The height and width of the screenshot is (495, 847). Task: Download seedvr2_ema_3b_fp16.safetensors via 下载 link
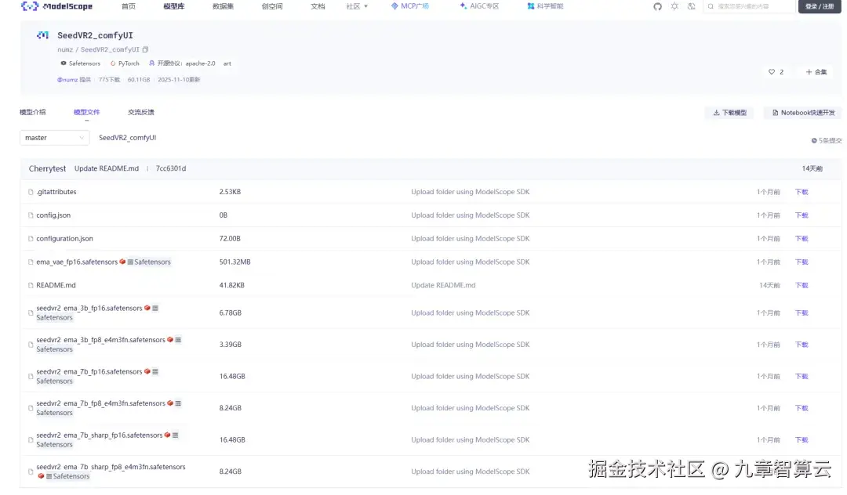tap(802, 313)
